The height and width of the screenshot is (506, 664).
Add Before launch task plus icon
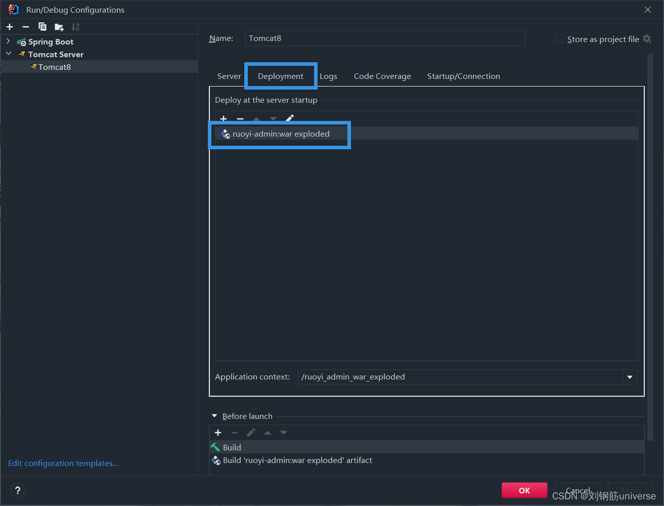pyautogui.click(x=218, y=433)
